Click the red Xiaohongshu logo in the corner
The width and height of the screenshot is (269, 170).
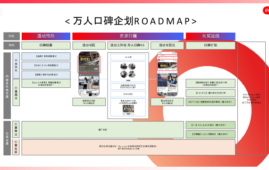[x=266, y=11]
